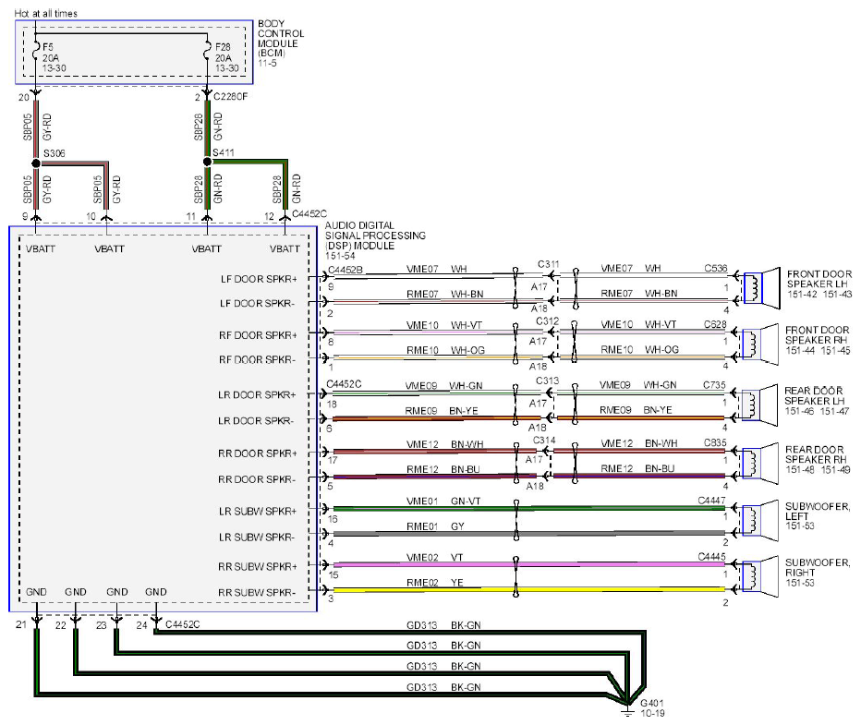
Task: Select the RME01 GY wire label
Action: click(x=435, y=526)
